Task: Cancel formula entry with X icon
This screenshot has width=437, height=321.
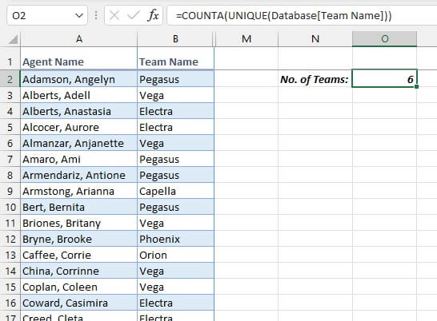Action: point(114,15)
